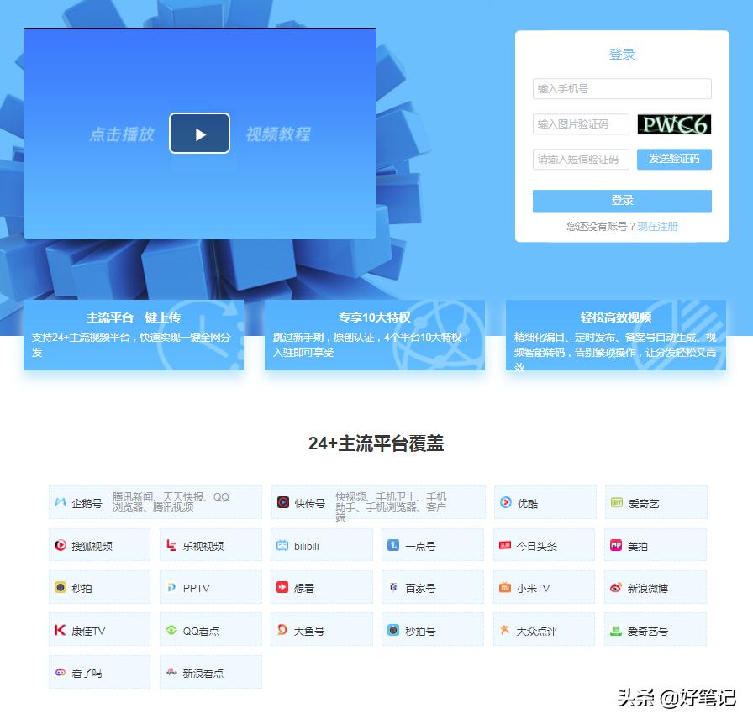Click the PPTV platform icon
Image resolution: width=753 pixels, height=724 pixels.
point(210,588)
